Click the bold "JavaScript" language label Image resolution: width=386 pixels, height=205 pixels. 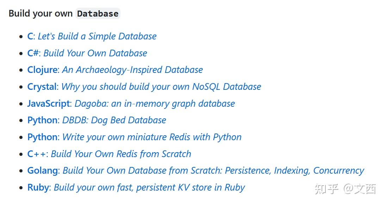(49, 104)
